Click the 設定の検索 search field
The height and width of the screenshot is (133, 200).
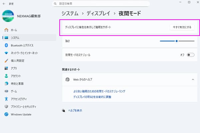click(101, 4)
